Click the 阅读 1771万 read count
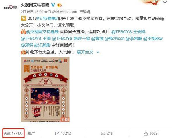 point(13,133)
